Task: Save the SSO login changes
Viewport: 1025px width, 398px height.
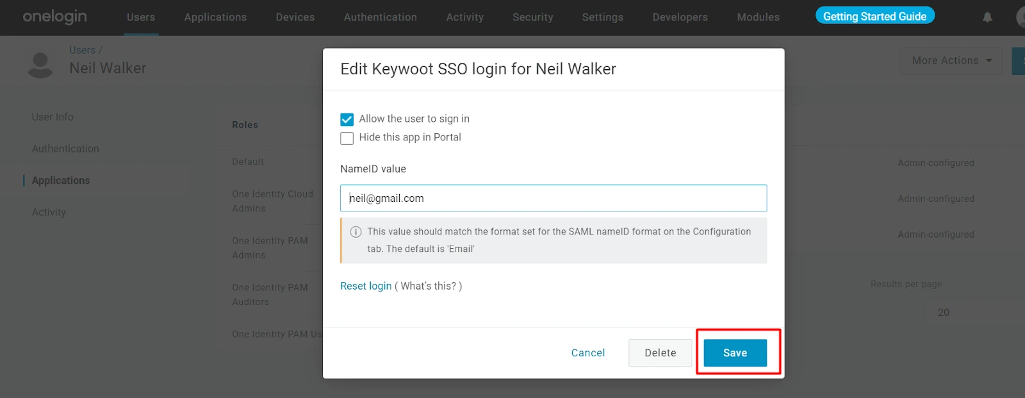Action: pyautogui.click(x=735, y=353)
